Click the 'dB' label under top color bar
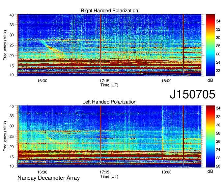 point(210,80)
